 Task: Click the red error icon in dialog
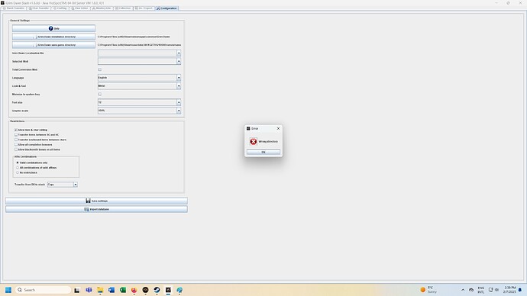tap(254, 142)
